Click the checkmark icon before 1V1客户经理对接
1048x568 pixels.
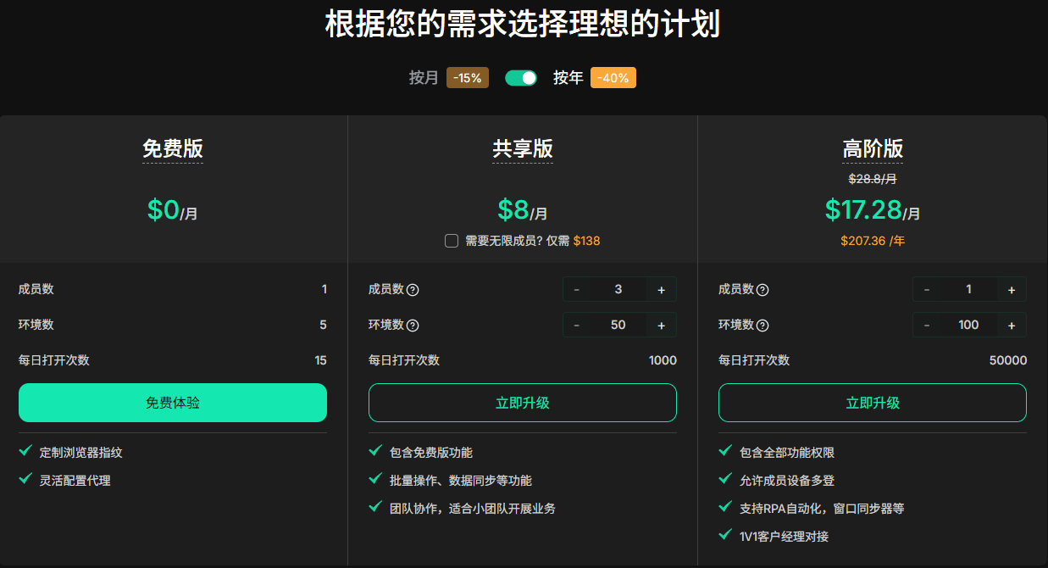(x=724, y=536)
